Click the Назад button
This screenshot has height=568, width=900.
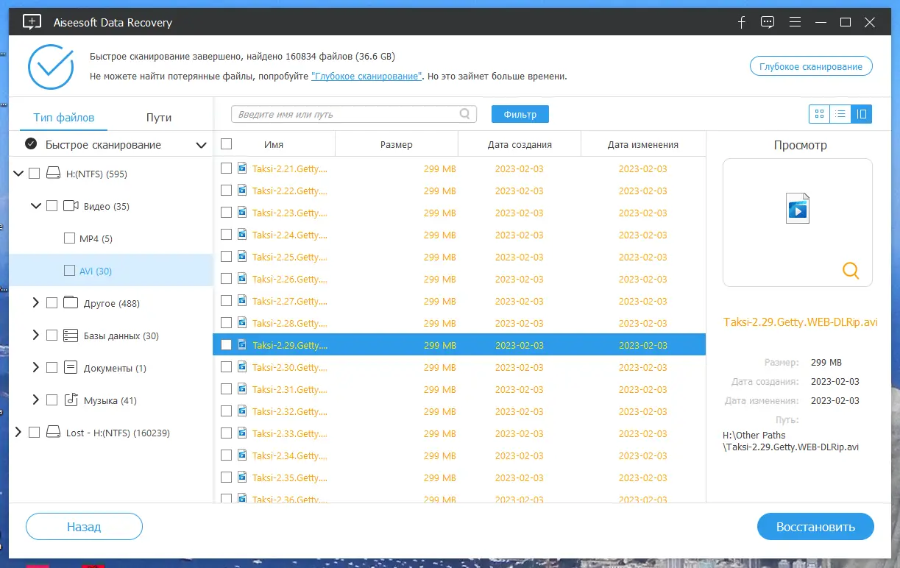pyautogui.click(x=84, y=527)
